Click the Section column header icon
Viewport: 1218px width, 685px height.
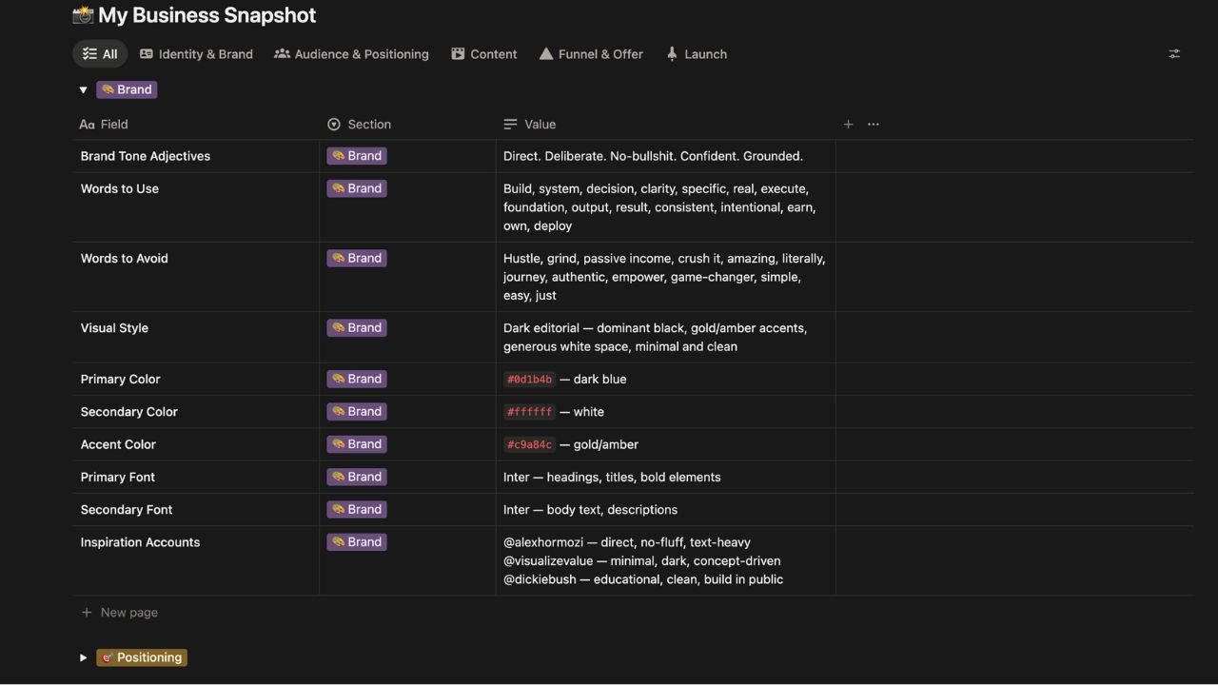click(x=333, y=125)
